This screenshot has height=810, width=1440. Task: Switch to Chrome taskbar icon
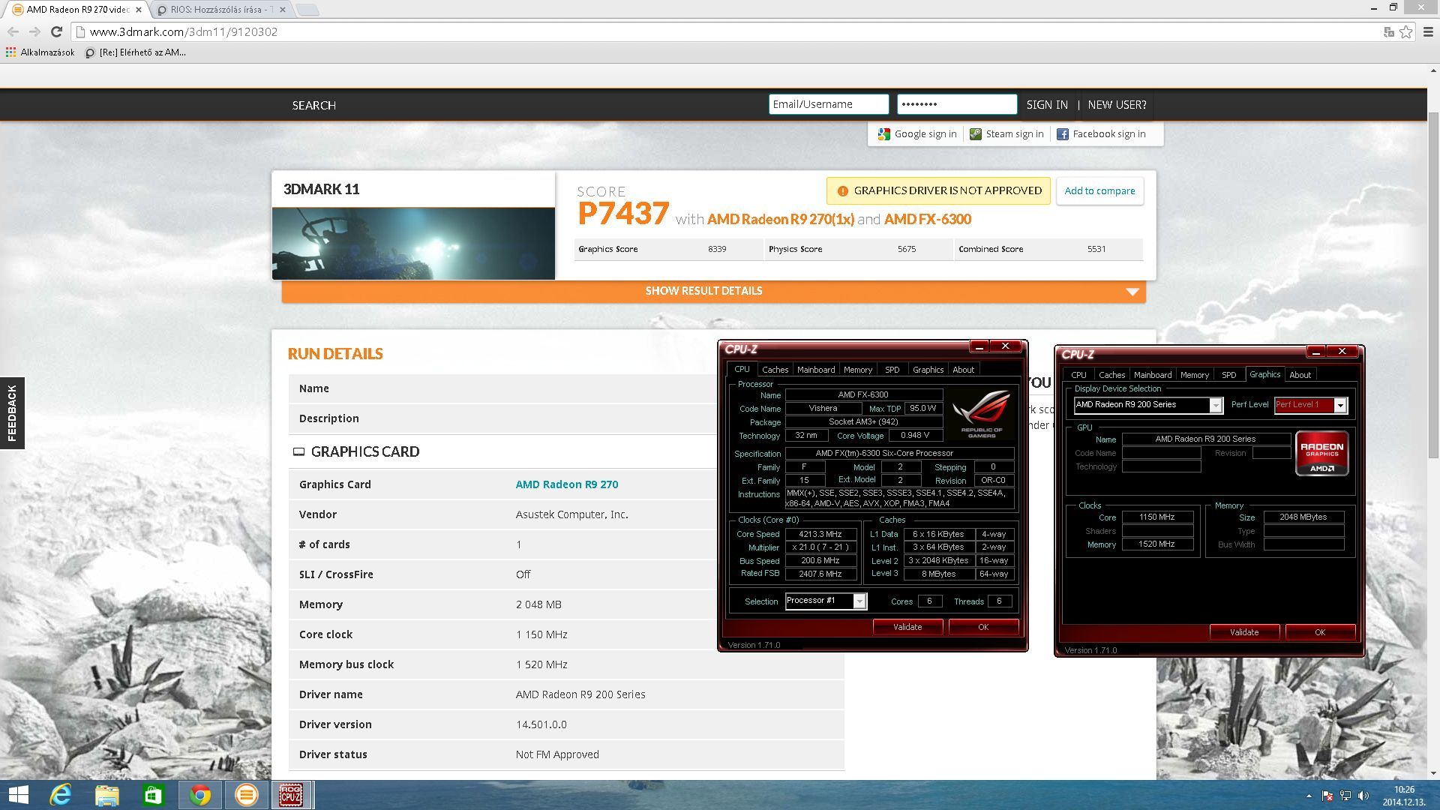199,795
